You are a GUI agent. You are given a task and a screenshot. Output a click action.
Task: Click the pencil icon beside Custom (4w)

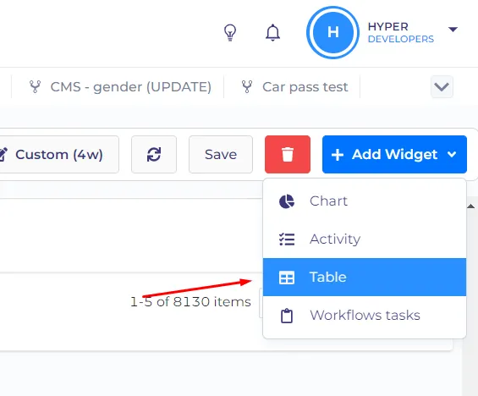click(3, 154)
